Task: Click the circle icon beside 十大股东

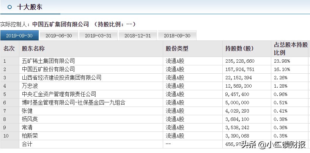Action: pos(9,7)
